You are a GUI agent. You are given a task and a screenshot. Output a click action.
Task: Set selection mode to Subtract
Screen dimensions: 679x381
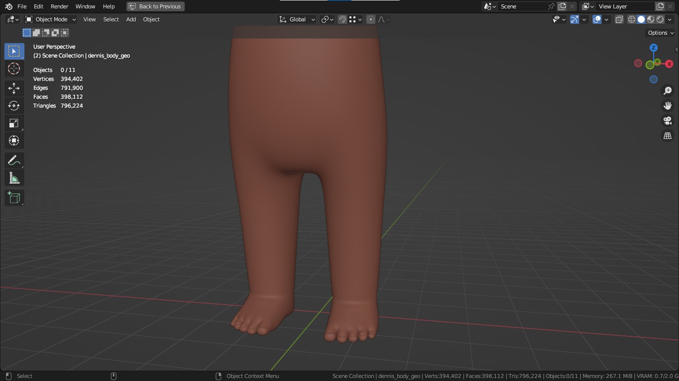(x=46, y=33)
